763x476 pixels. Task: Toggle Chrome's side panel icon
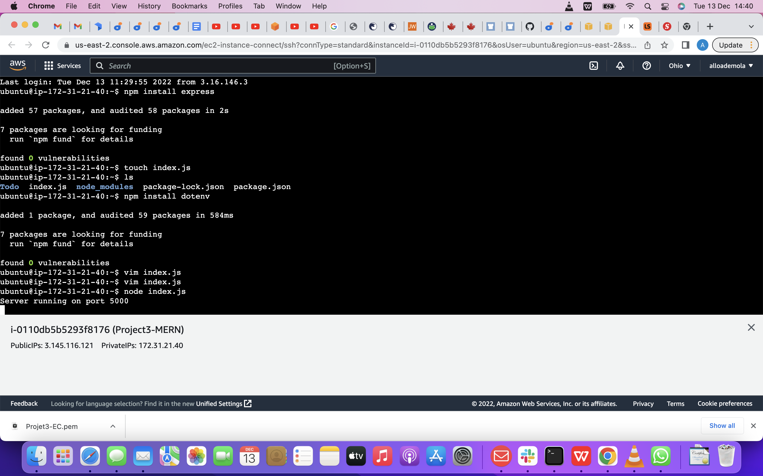tap(685, 45)
